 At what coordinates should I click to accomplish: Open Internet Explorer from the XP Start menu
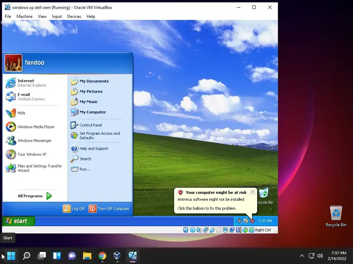click(x=35, y=83)
